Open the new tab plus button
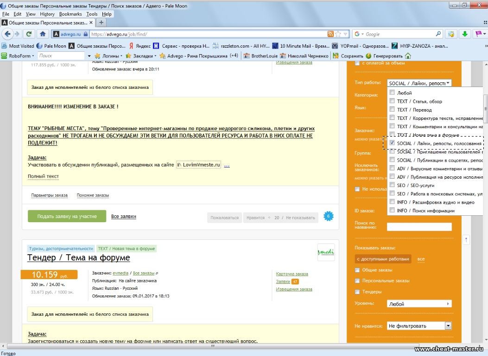Viewport: 488px width, 356px height. [x=101, y=22]
